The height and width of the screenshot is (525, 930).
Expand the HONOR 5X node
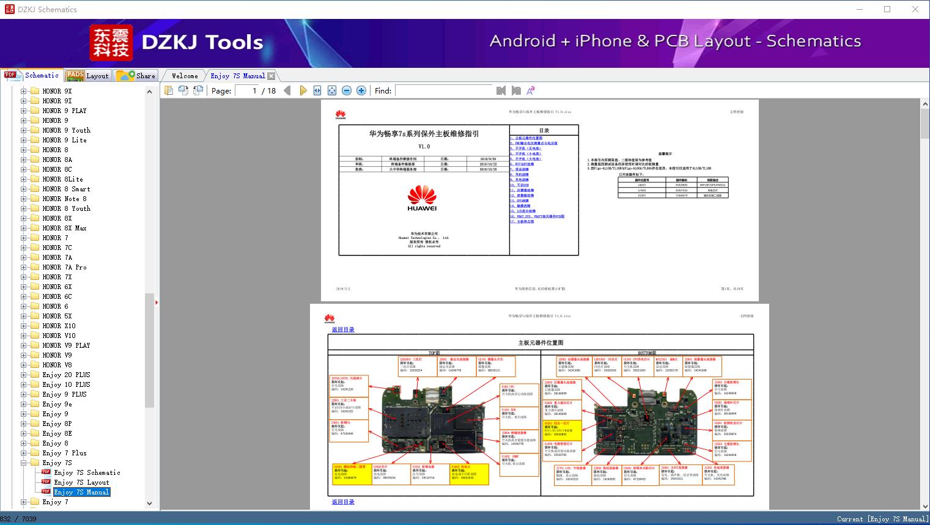pyautogui.click(x=24, y=316)
